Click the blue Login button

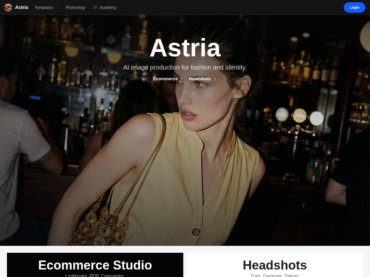[x=354, y=8]
